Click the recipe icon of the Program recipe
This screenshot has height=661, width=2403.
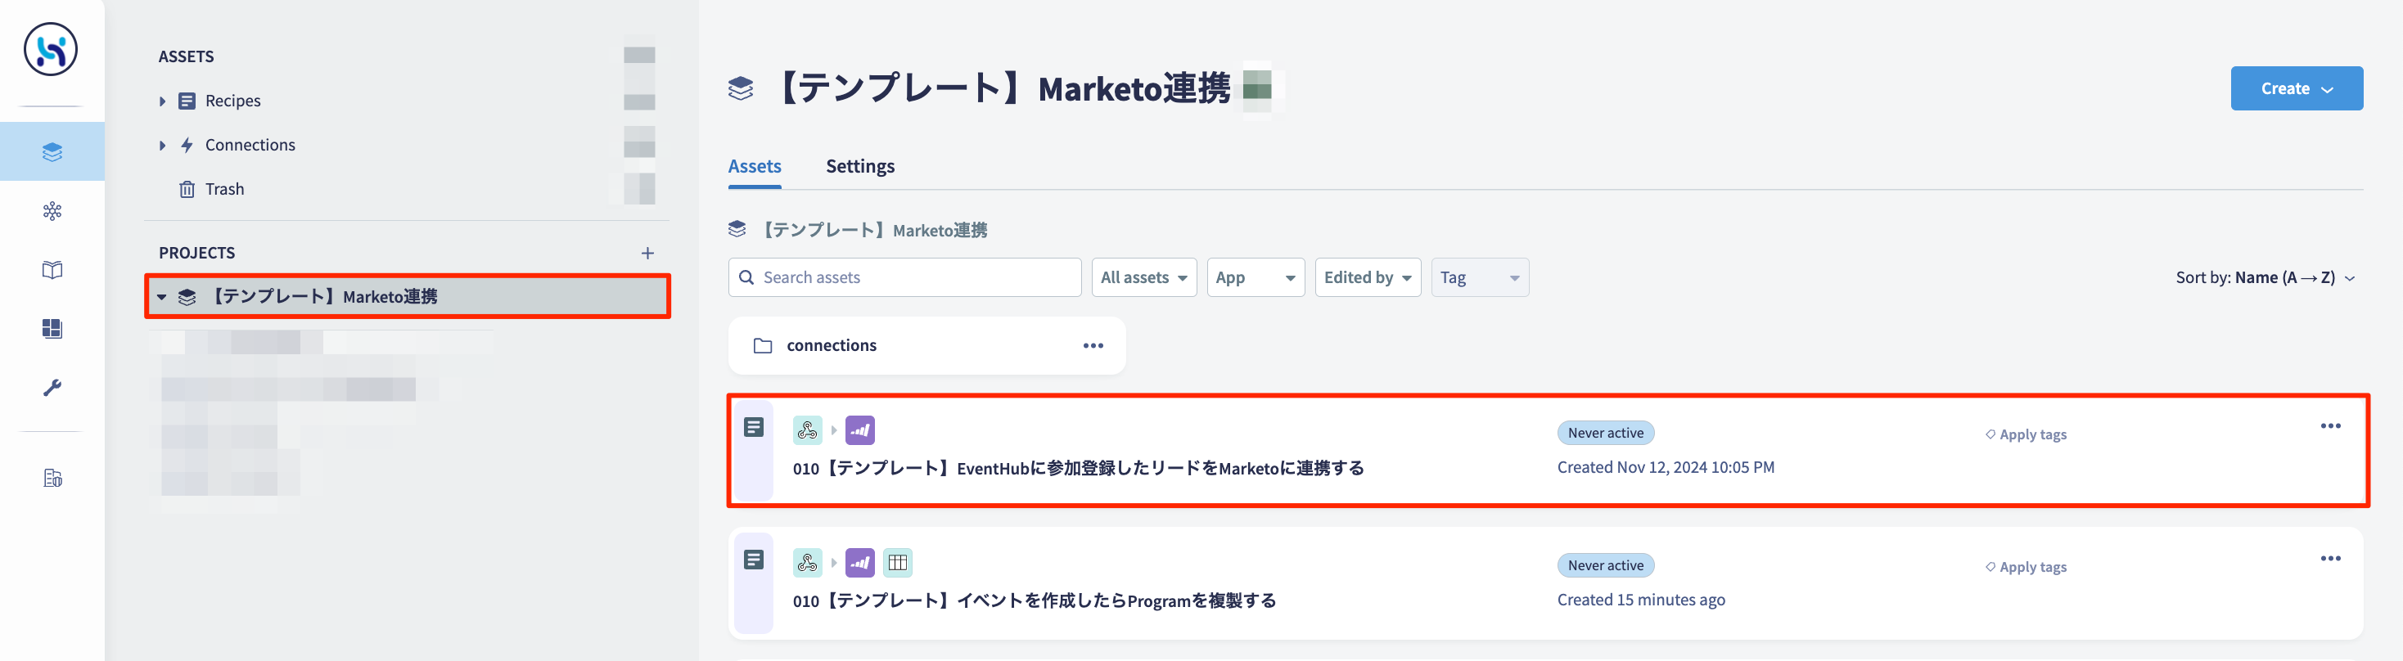click(x=754, y=560)
